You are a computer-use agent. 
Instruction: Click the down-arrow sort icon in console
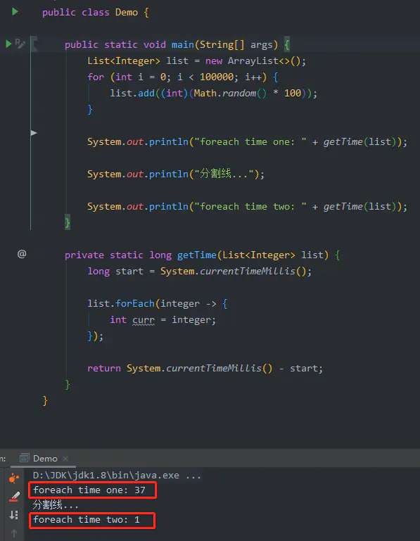(14, 515)
